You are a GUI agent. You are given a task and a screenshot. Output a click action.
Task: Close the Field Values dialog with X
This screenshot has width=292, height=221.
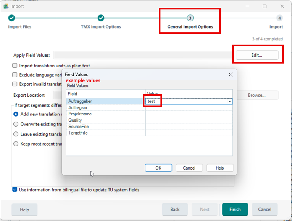(x=231, y=75)
